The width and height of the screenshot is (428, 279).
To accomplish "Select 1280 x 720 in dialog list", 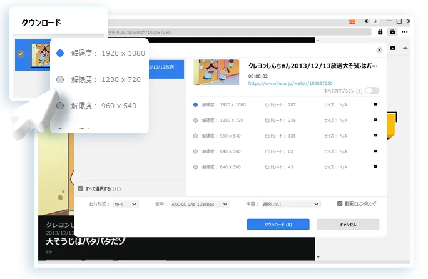I will pyautogui.click(x=195, y=120).
